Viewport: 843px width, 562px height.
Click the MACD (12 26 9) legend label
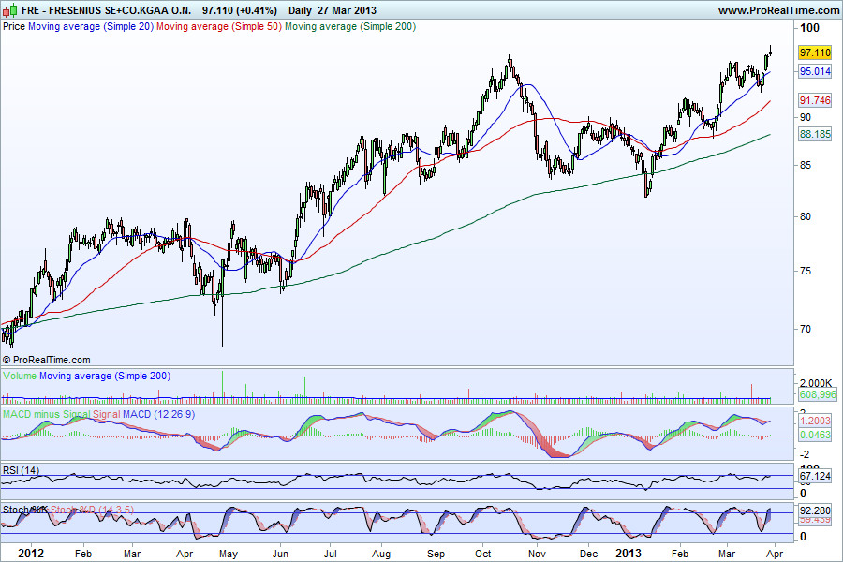point(158,414)
